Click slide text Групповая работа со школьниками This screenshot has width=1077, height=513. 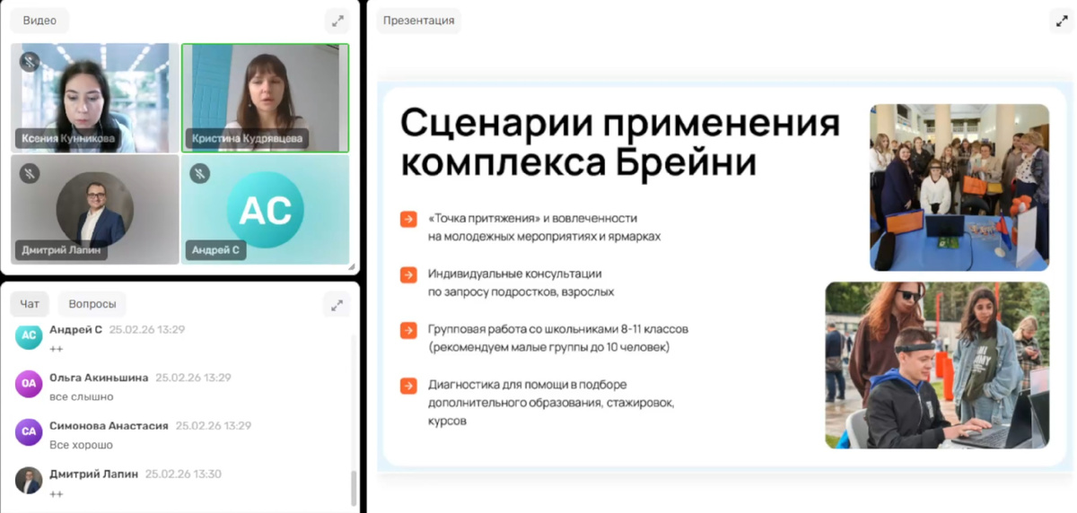tap(558, 338)
